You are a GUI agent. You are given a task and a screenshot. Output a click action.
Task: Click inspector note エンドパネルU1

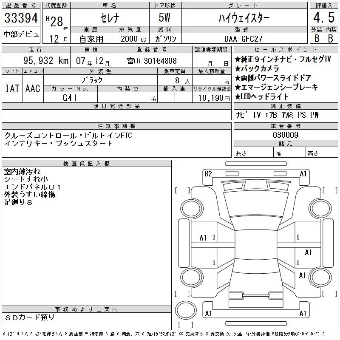[32, 187]
